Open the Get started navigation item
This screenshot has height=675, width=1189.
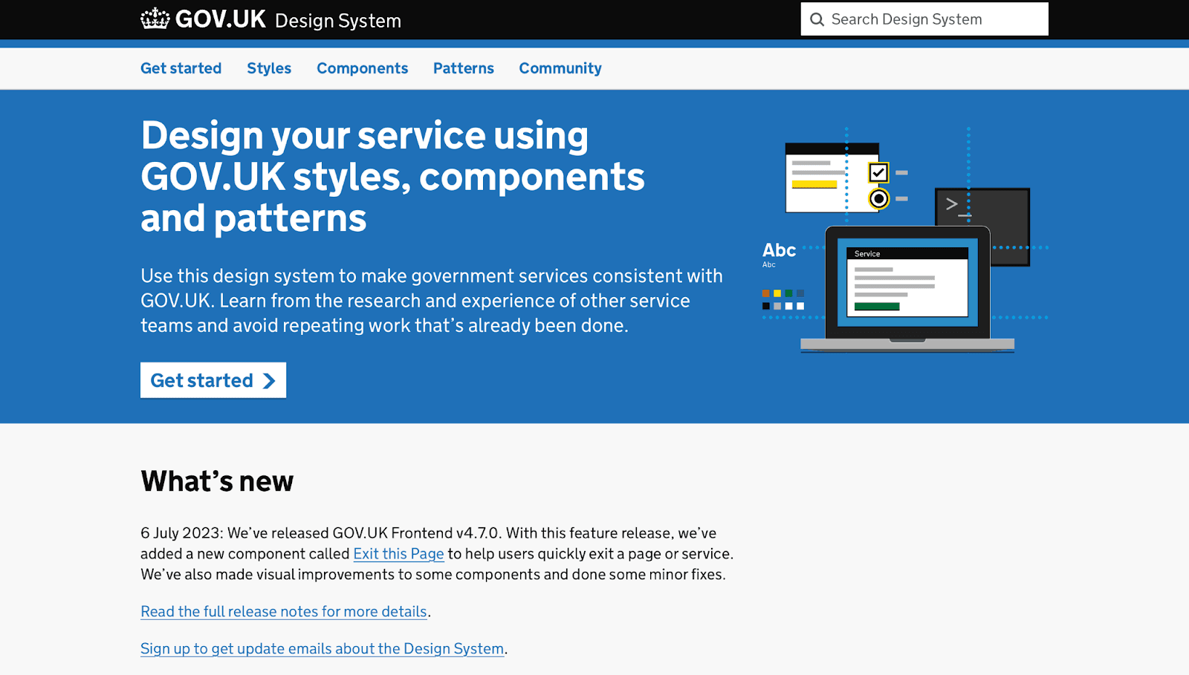[181, 68]
